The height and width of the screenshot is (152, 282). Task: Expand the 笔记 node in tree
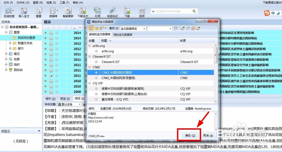[6, 54]
